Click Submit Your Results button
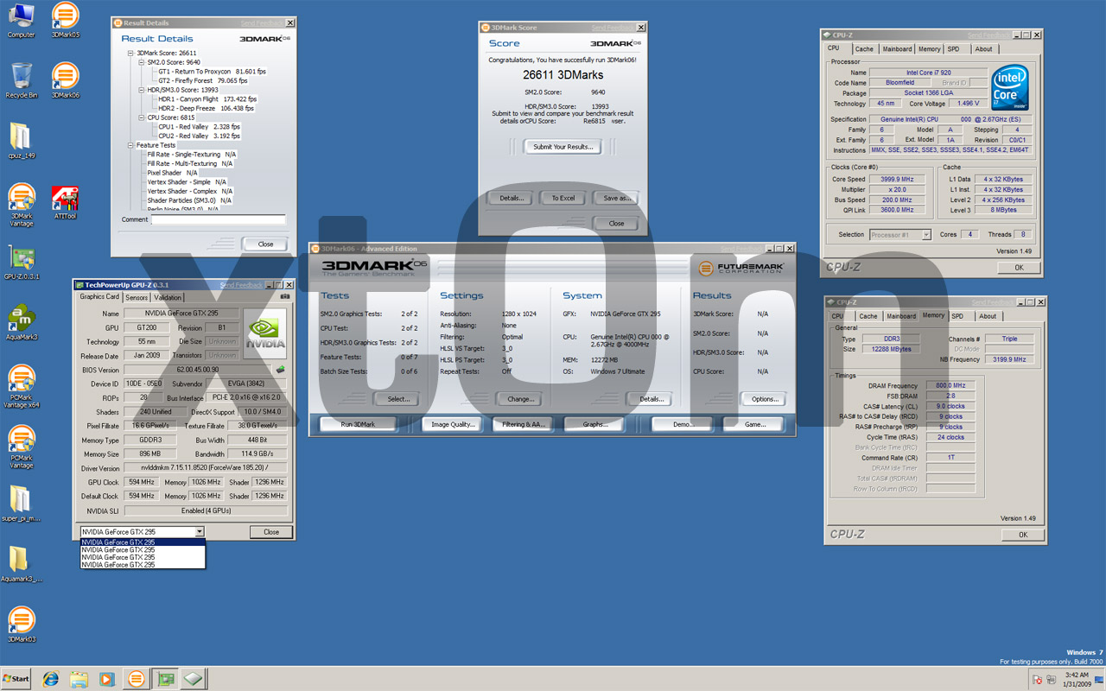This screenshot has width=1106, height=691. click(563, 147)
